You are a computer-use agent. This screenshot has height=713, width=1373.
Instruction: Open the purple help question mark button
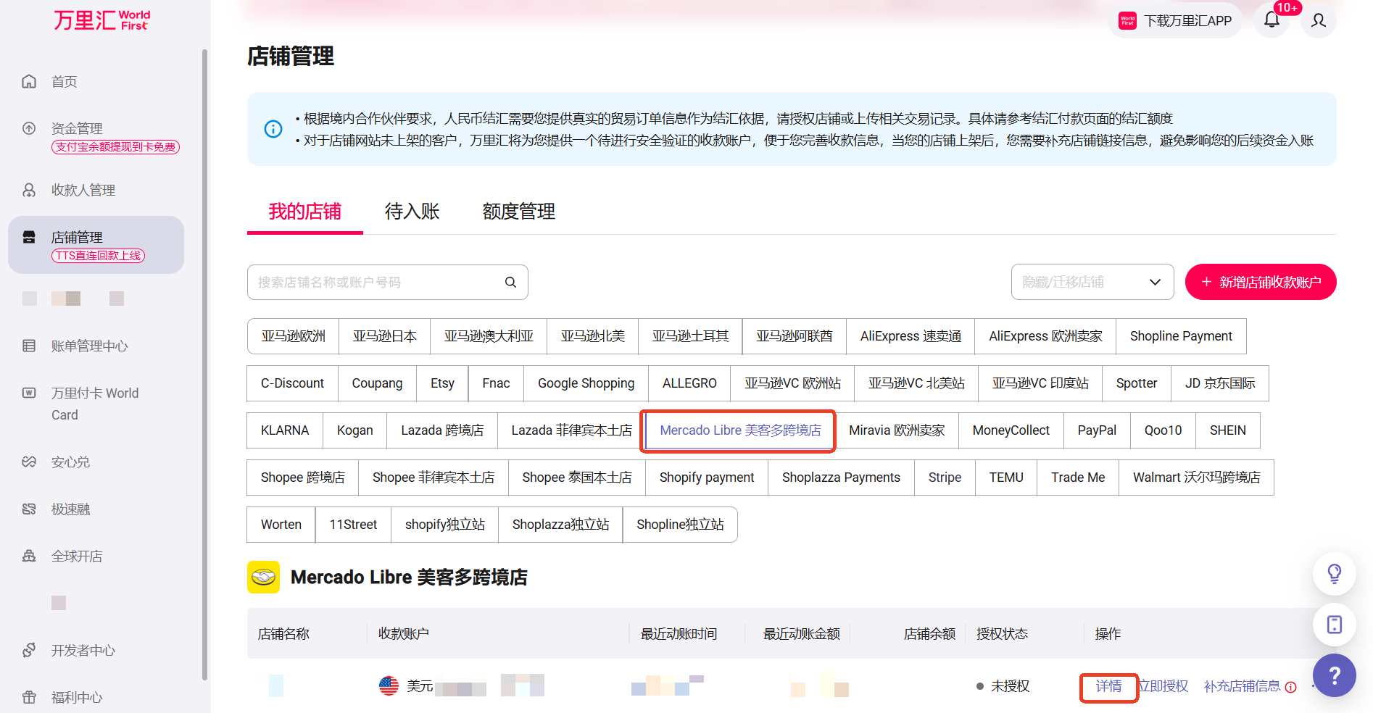[x=1334, y=675]
